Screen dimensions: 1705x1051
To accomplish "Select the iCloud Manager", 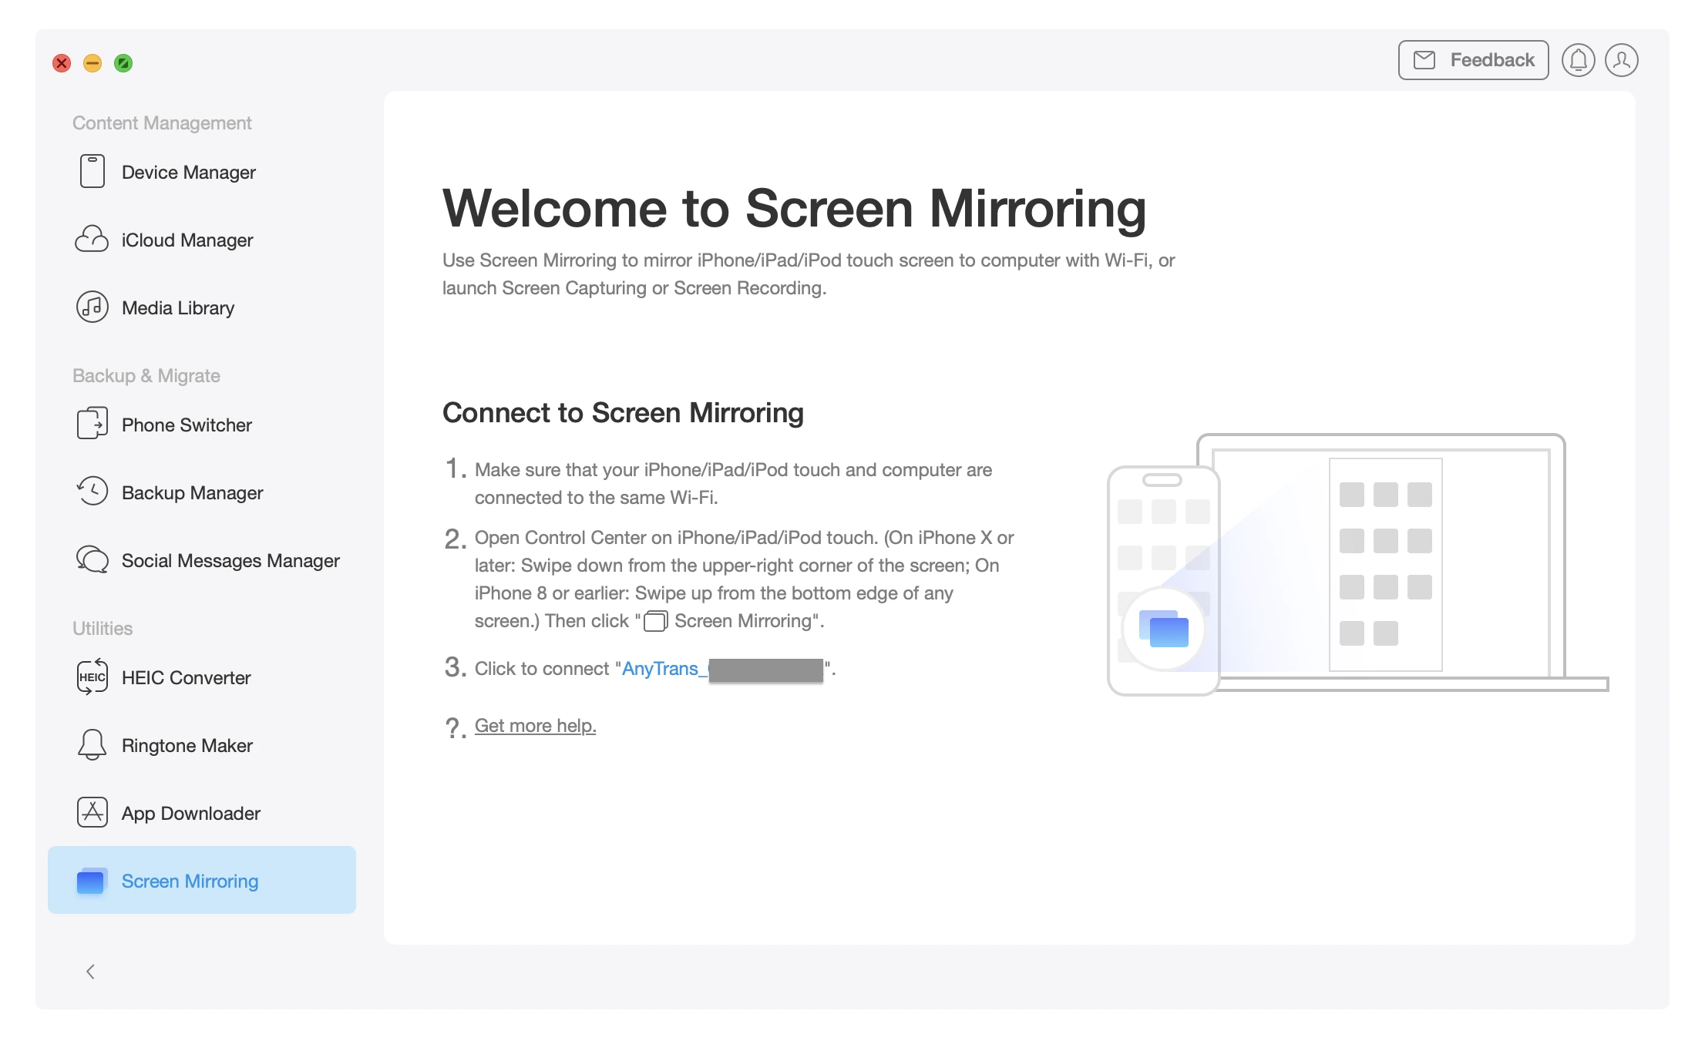I will click(186, 240).
